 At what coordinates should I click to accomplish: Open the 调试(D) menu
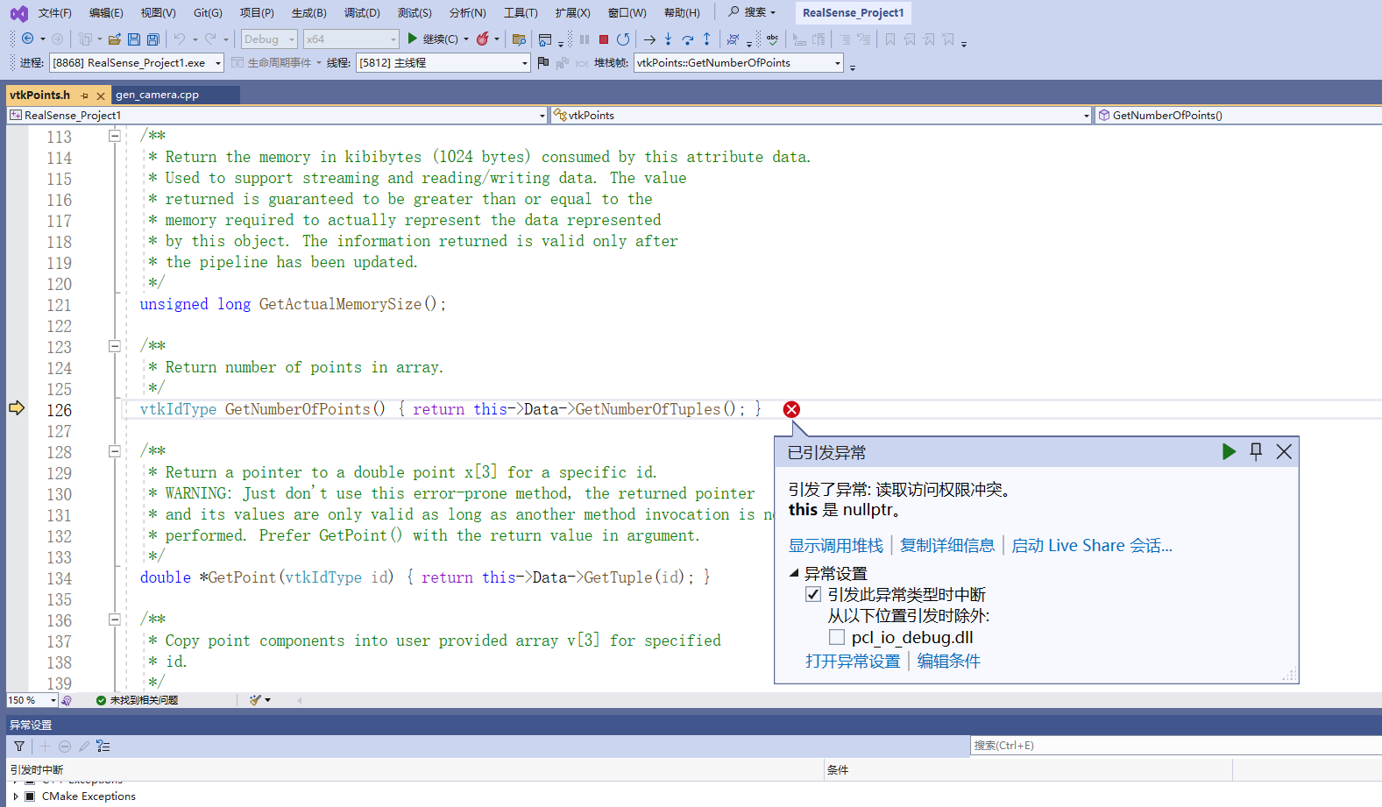pos(361,13)
